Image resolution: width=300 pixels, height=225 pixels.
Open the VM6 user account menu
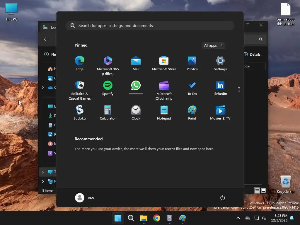[85, 198]
